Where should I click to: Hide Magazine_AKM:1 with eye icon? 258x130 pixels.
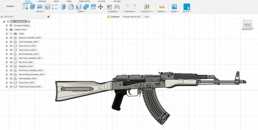pos(11,66)
